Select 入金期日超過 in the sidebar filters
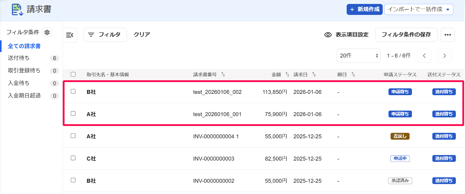The width and height of the screenshot is (465, 194). click(x=24, y=96)
